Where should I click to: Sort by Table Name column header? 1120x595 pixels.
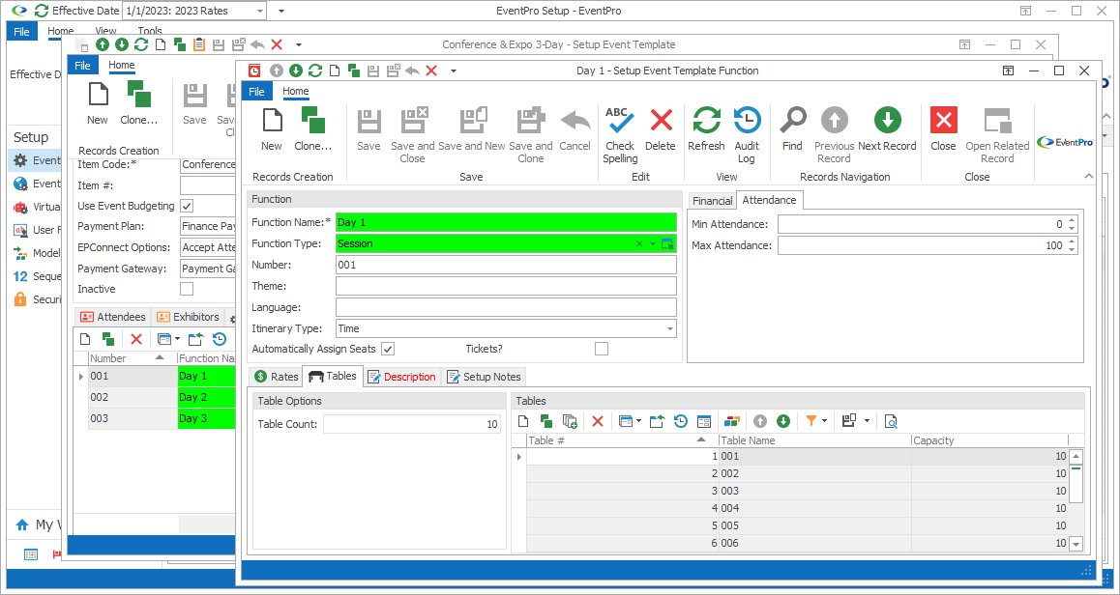814,440
